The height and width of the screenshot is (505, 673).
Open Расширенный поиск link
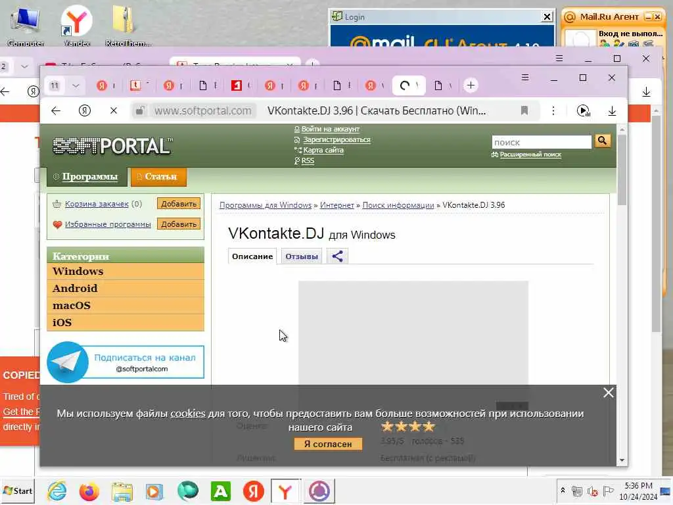530,155
